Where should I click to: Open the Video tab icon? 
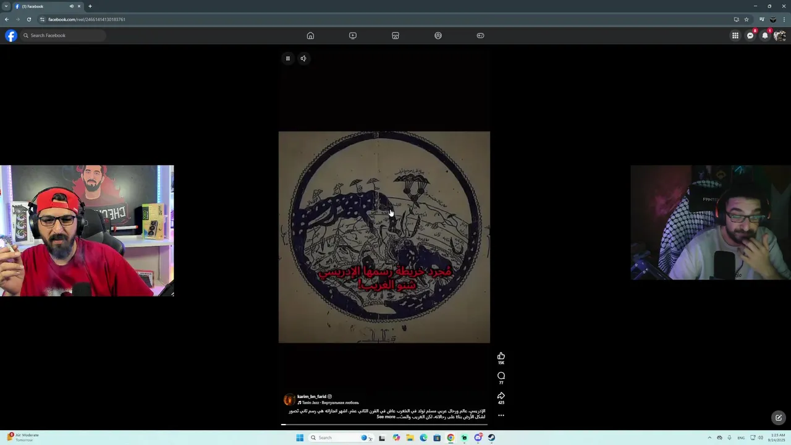click(353, 35)
